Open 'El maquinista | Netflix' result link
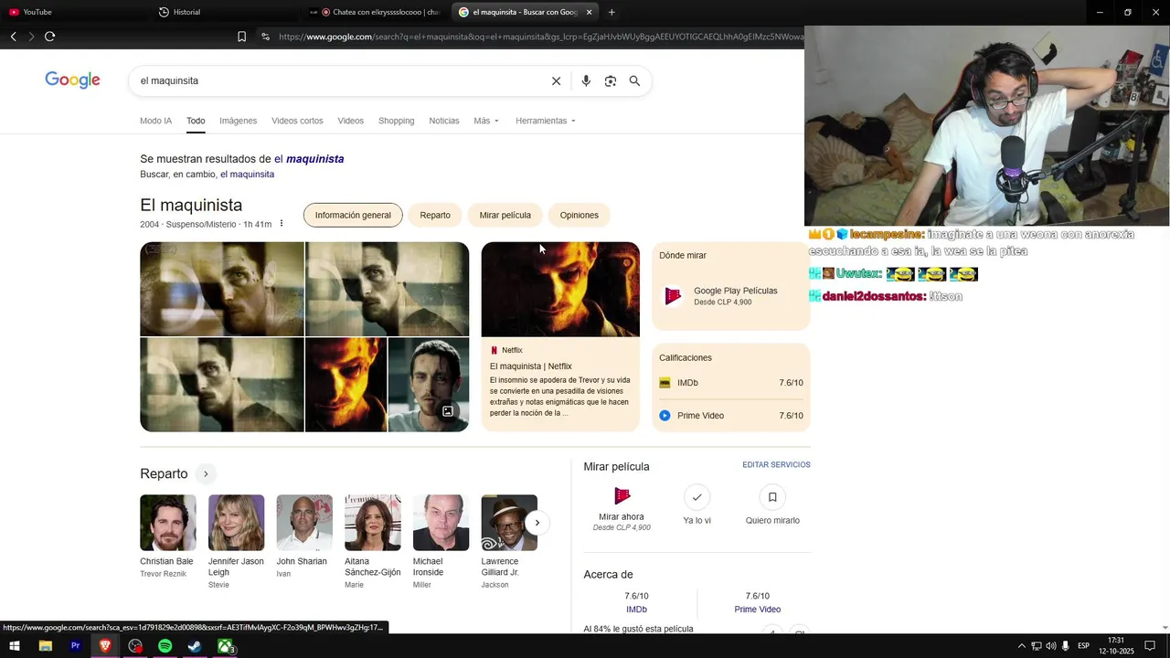 (530, 366)
